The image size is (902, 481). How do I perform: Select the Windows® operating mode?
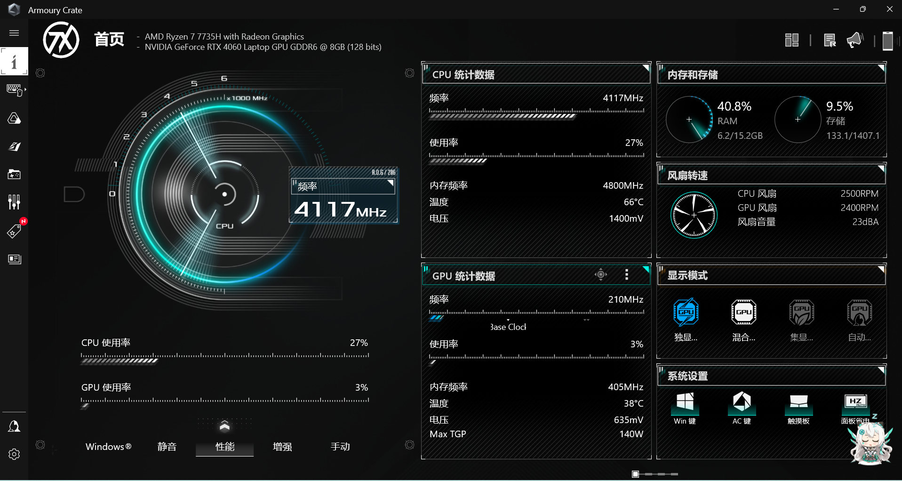109,447
